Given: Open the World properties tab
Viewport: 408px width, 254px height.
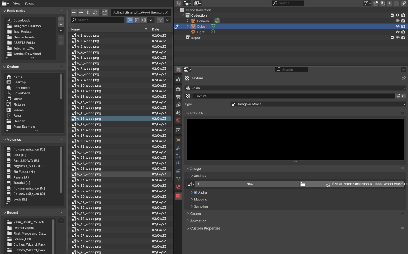Looking at the screenshot, I should point(178,120).
